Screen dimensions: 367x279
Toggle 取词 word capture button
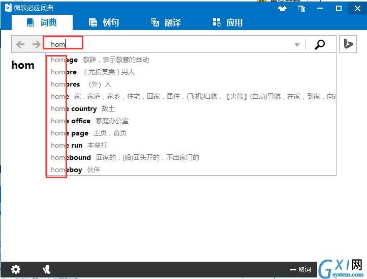300,269
